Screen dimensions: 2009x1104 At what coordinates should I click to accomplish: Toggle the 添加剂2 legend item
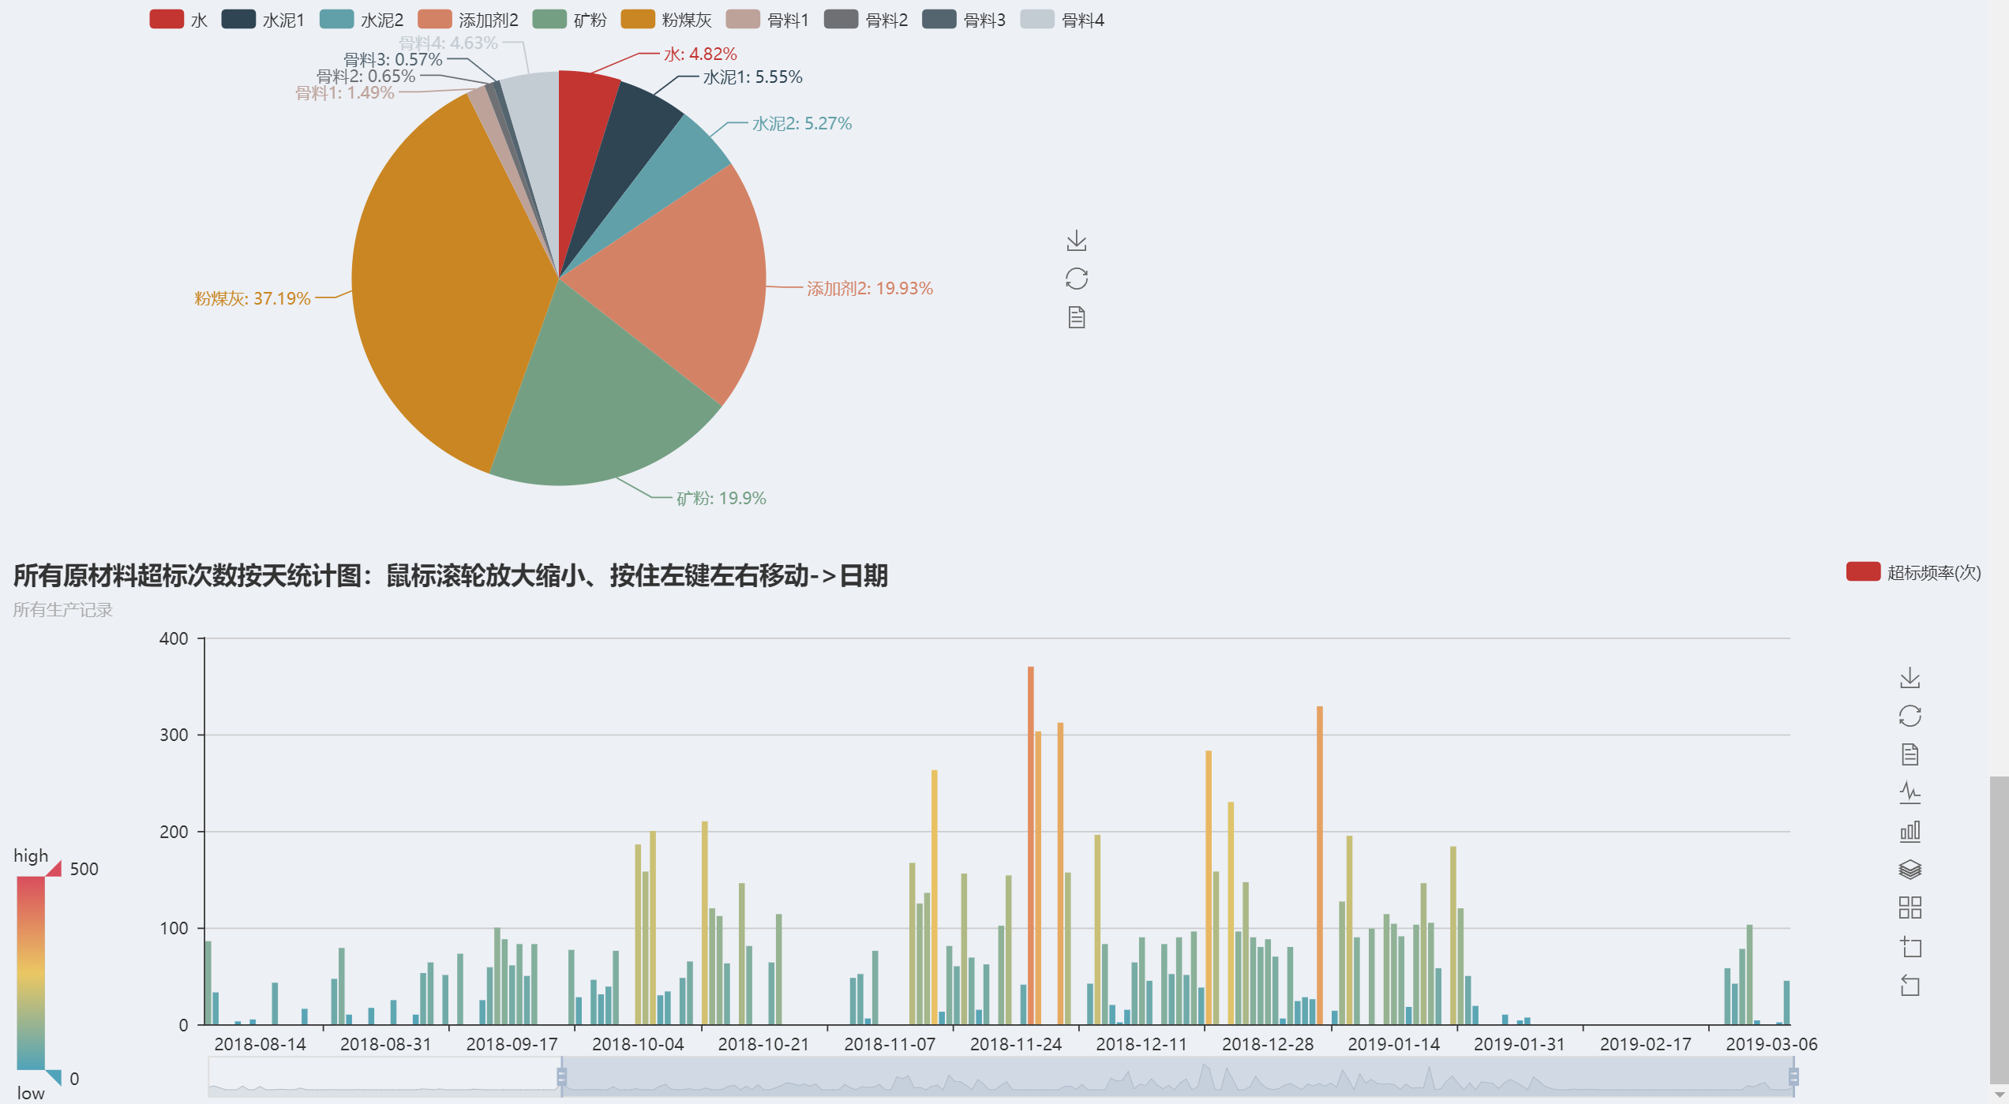pos(435,20)
